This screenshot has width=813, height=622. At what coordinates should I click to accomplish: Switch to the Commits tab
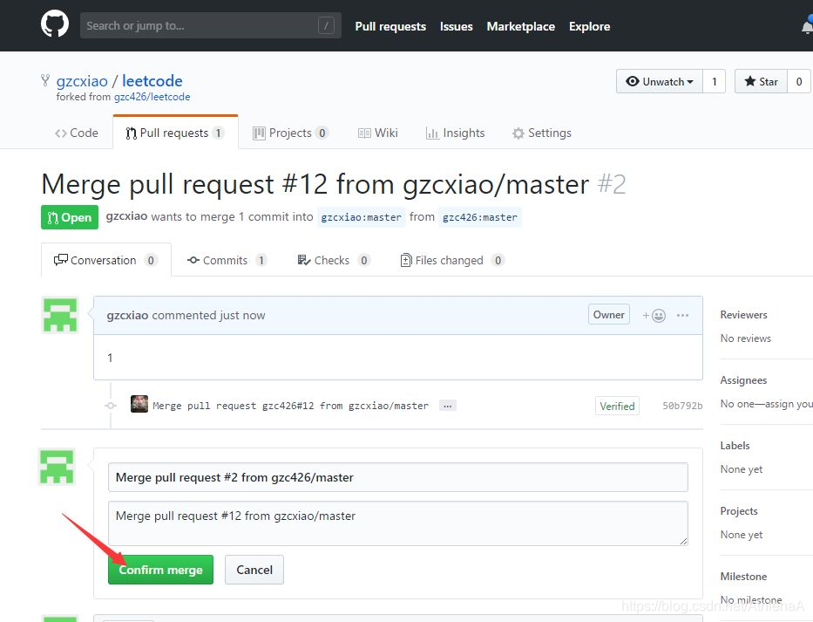pos(227,260)
